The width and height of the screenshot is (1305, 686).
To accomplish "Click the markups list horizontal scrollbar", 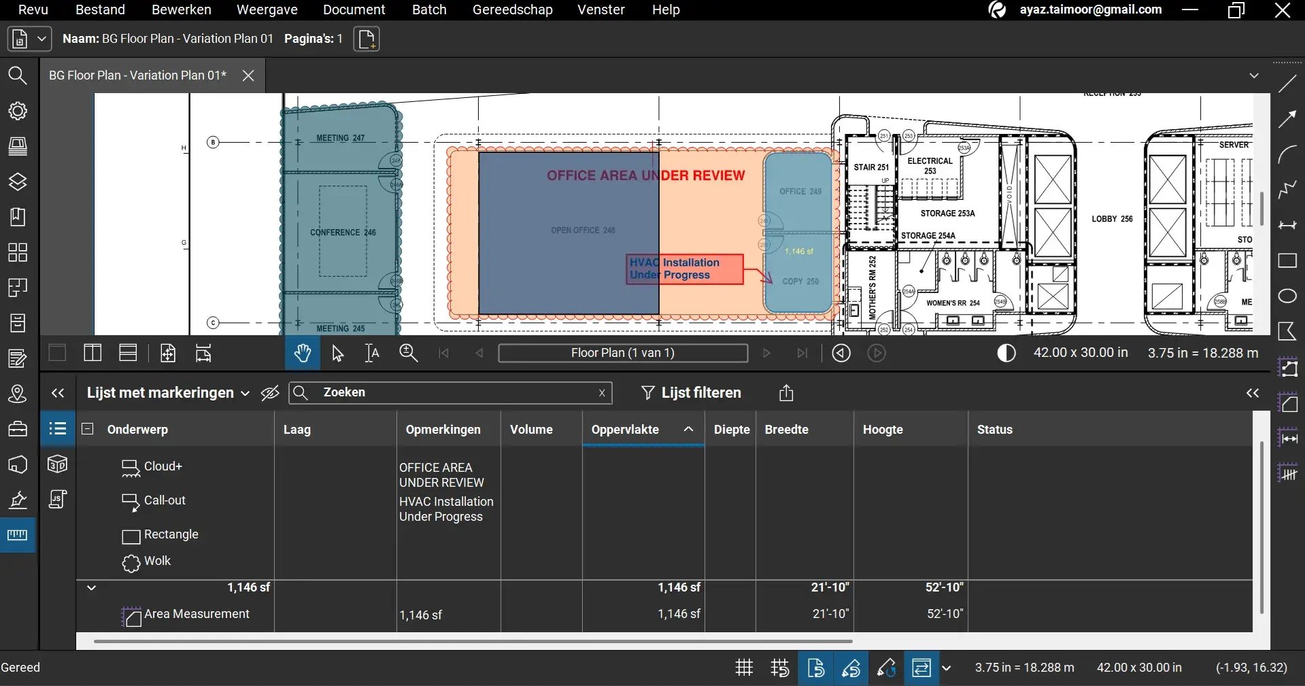I will coord(473,640).
